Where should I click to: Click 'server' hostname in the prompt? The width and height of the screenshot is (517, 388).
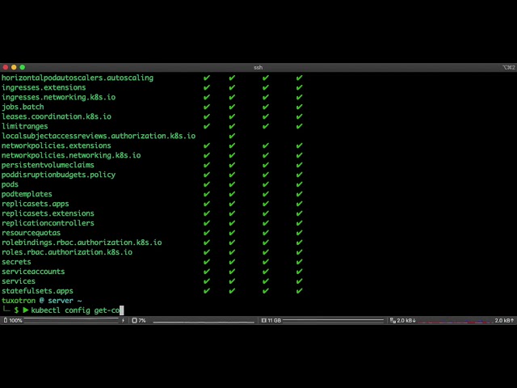pyautogui.click(x=61, y=301)
